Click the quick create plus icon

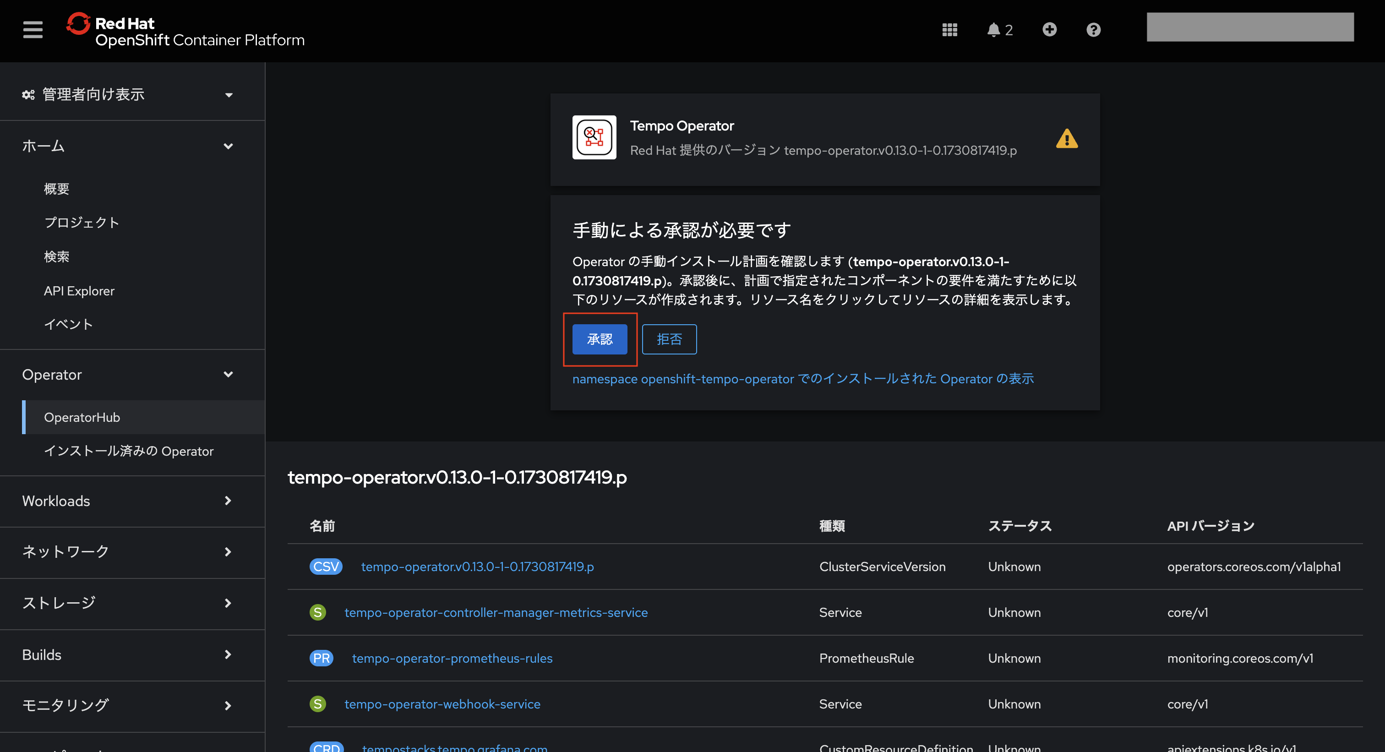[x=1049, y=30]
